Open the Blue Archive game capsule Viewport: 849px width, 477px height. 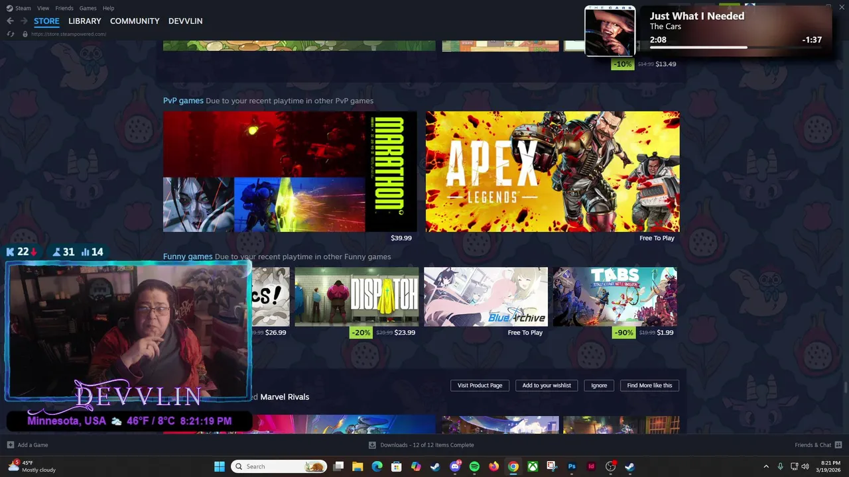[x=486, y=297]
